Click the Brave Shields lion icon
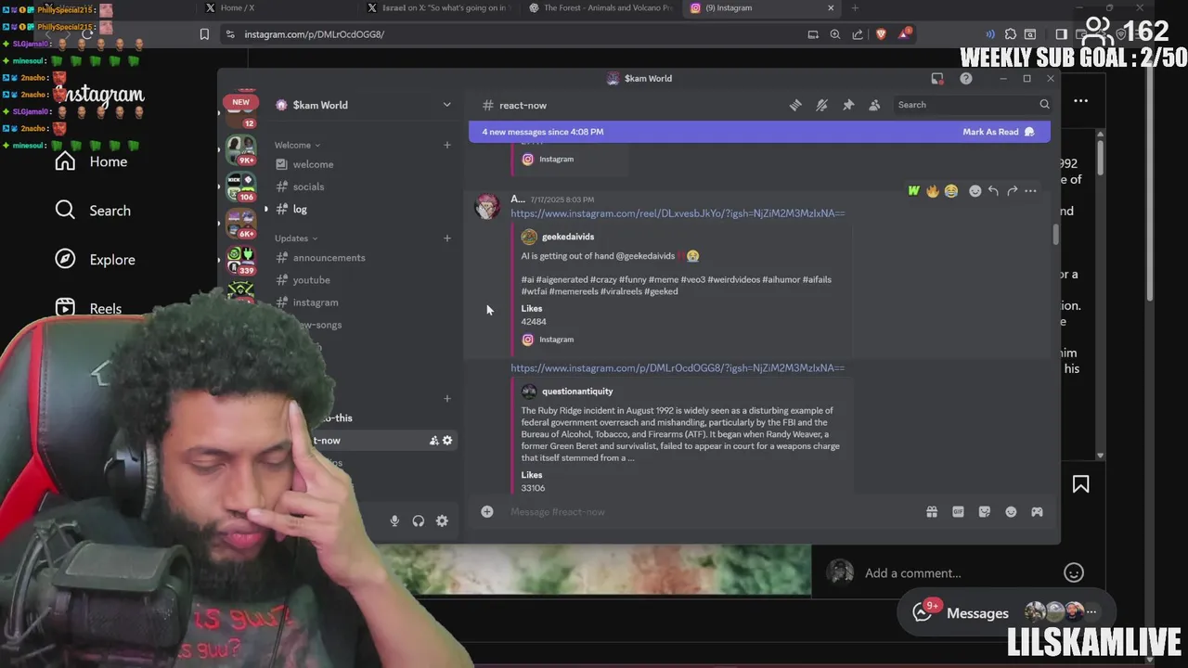The height and width of the screenshot is (668, 1188). (x=881, y=34)
